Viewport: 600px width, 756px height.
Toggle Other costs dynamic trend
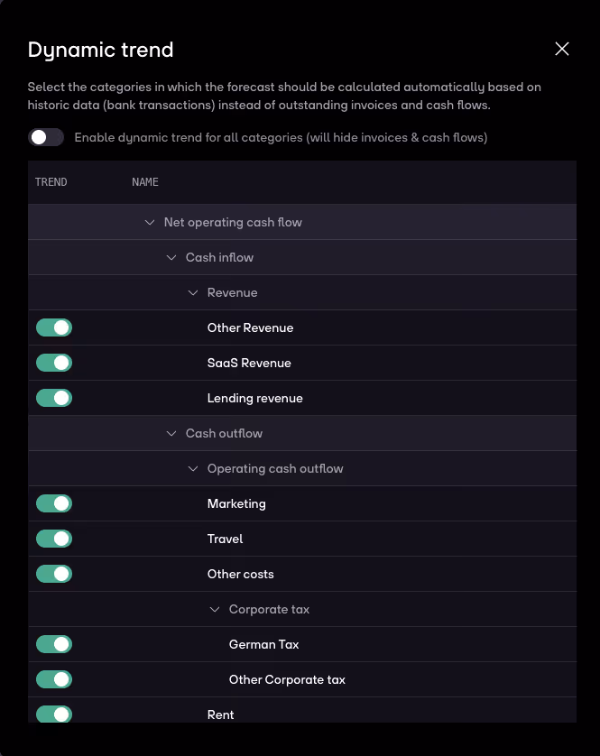[x=54, y=574]
